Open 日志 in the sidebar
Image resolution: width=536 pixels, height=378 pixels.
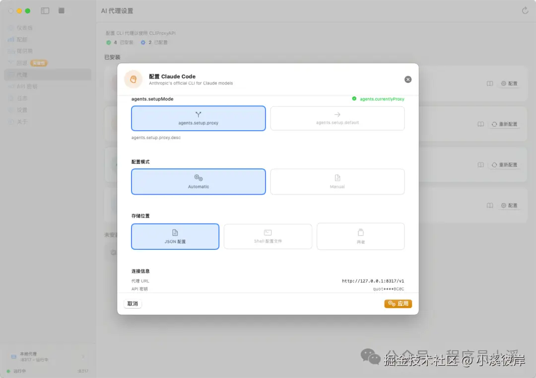(x=48, y=98)
